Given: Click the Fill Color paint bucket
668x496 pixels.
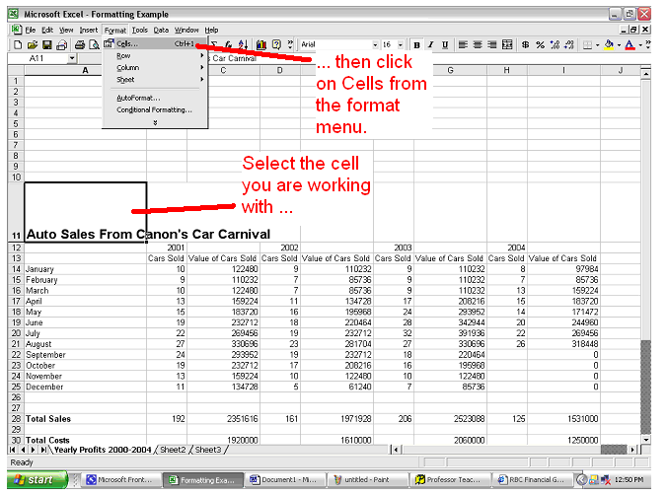Looking at the screenshot, I should (608, 44).
